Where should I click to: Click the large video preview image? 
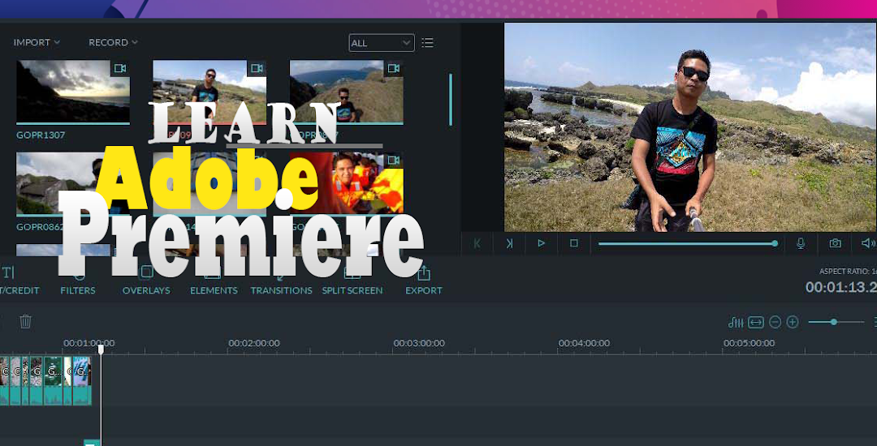tap(690, 127)
